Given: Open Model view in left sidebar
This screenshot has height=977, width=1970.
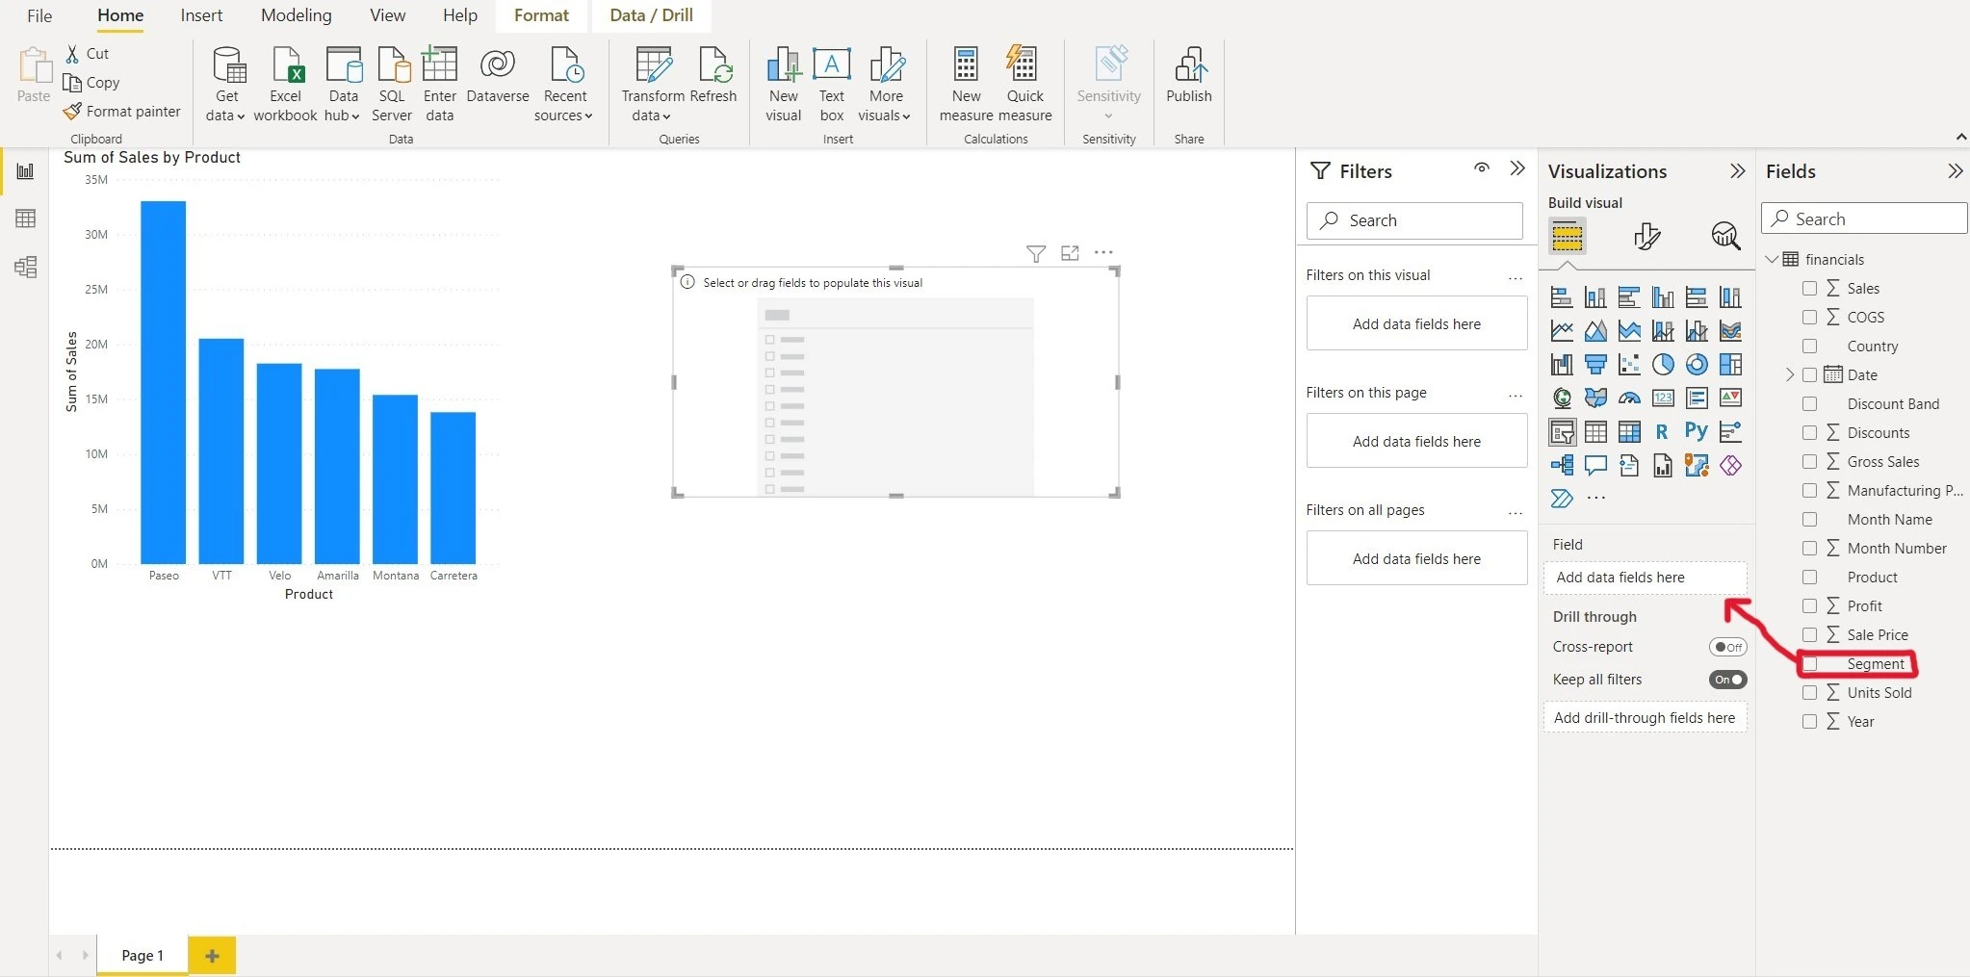Looking at the screenshot, I should point(26,267).
